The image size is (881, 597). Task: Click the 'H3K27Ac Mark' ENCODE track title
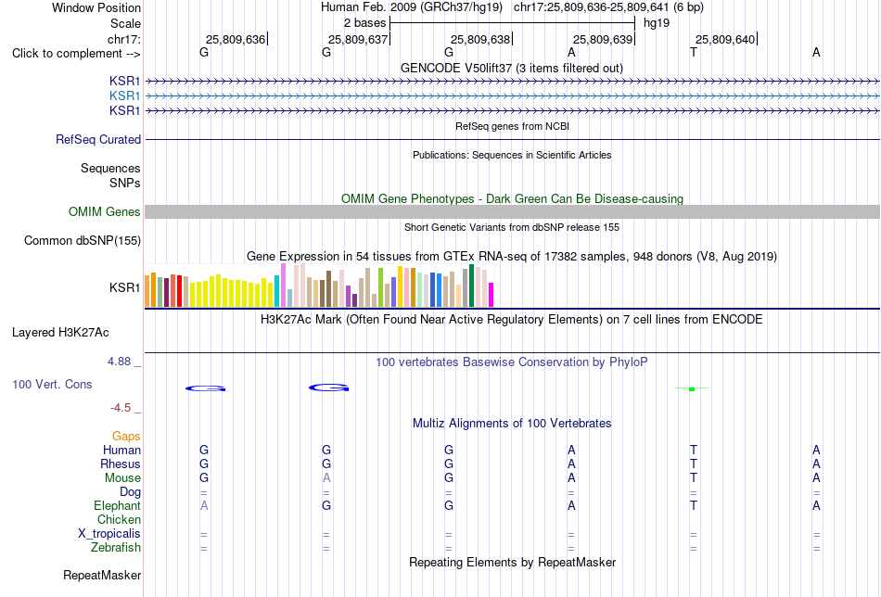pyautogui.click(x=512, y=320)
